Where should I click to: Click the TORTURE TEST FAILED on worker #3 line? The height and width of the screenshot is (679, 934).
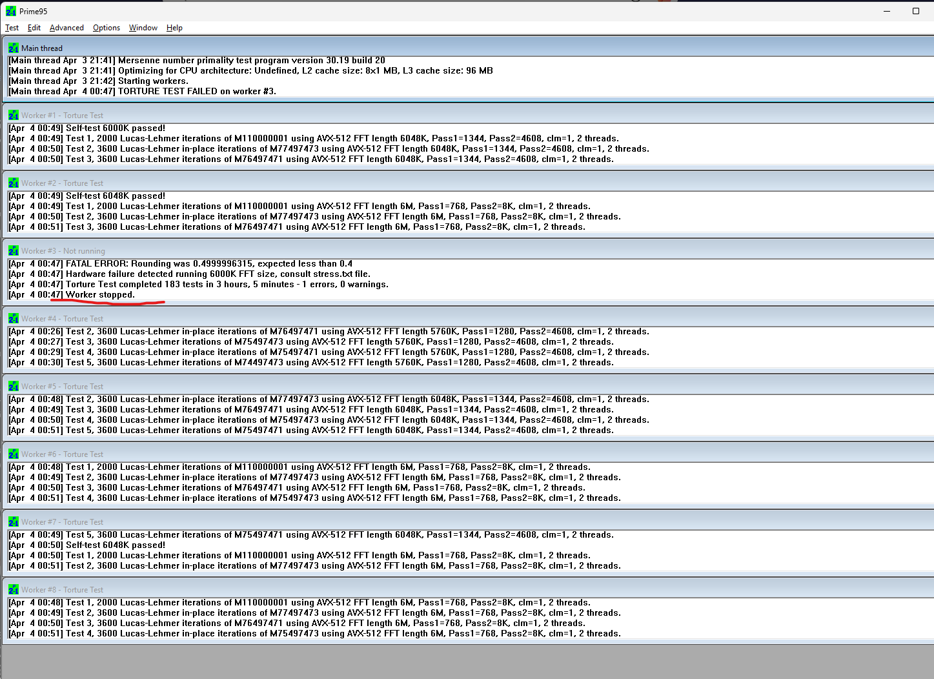point(142,92)
